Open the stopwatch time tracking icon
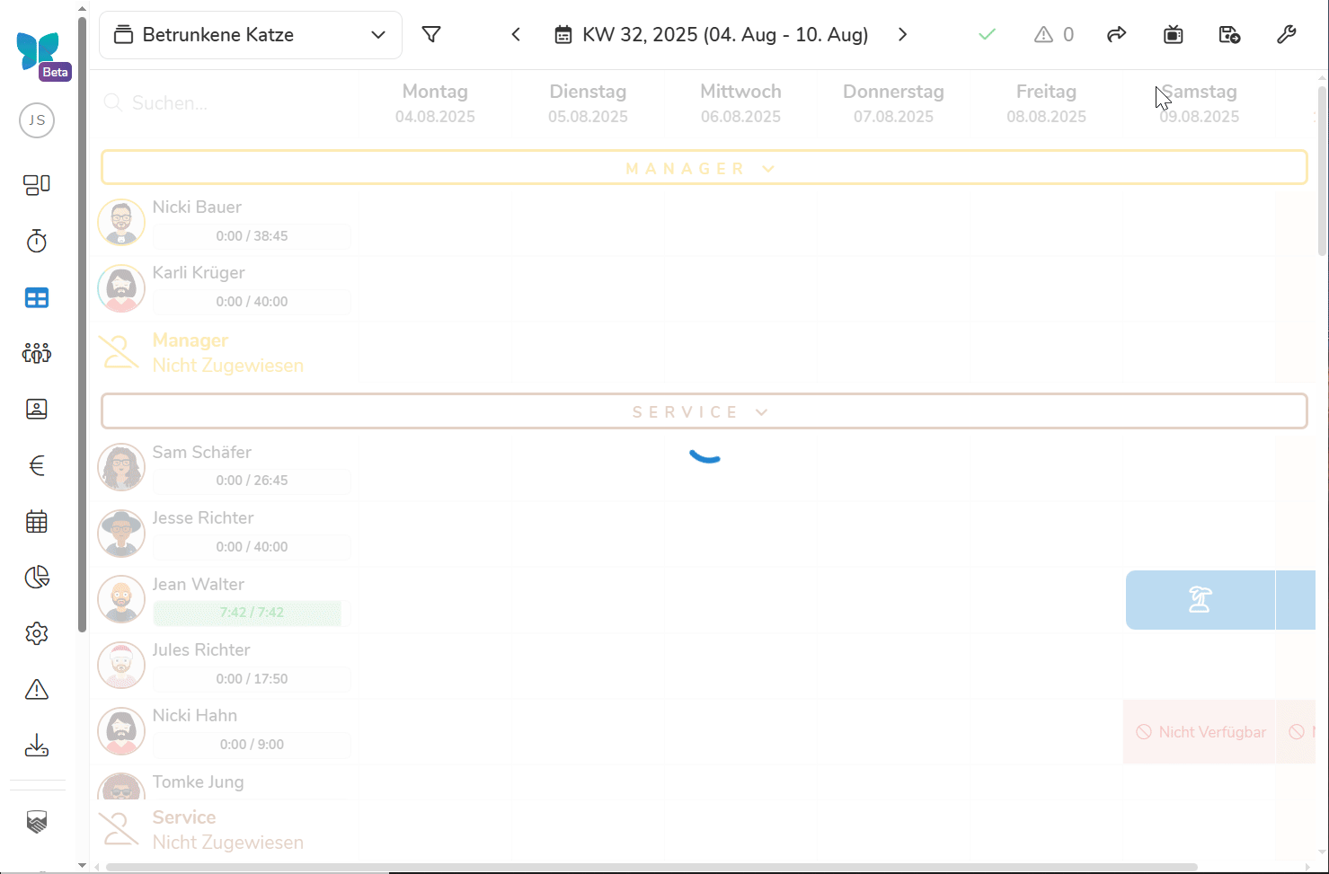This screenshot has width=1329, height=874. (x=37, y=241)
